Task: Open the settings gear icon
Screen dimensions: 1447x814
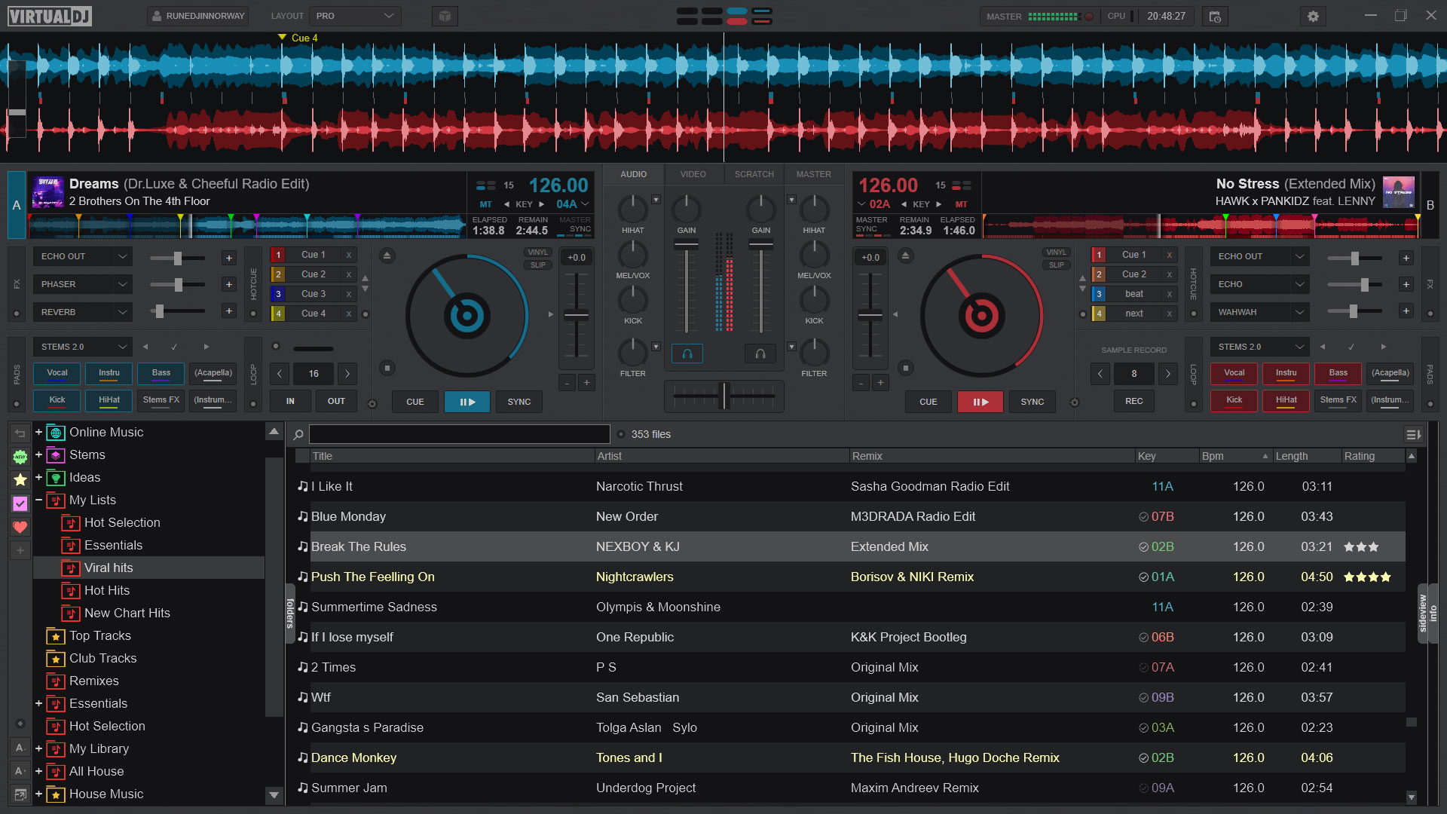Action: (1313, 16)
